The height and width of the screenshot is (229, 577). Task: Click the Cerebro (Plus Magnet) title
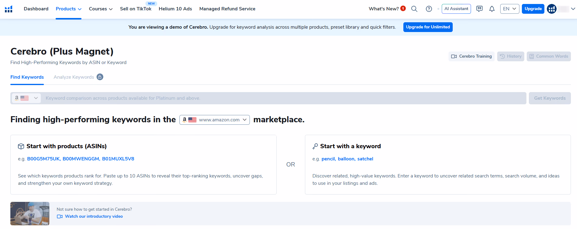(x=62, y=52)
